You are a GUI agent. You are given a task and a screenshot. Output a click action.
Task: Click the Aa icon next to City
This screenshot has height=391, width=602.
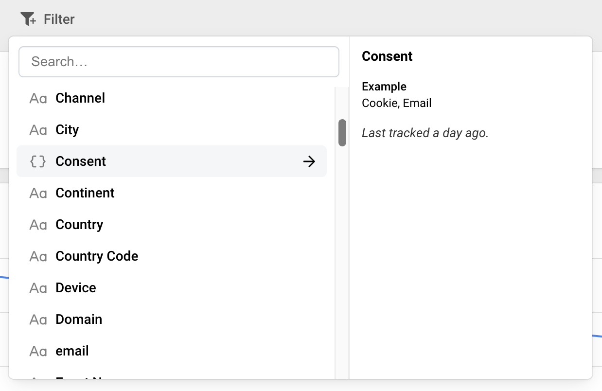[38, 130]
